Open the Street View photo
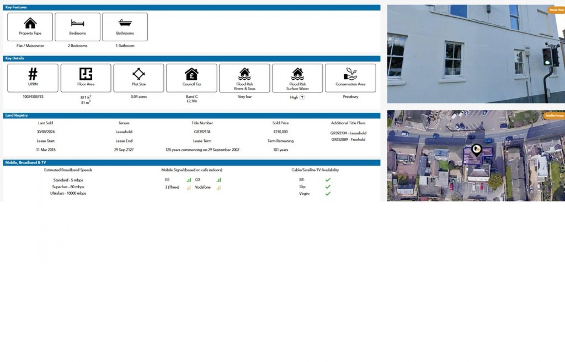Screen dimensions: 565x362 [476, 54]
